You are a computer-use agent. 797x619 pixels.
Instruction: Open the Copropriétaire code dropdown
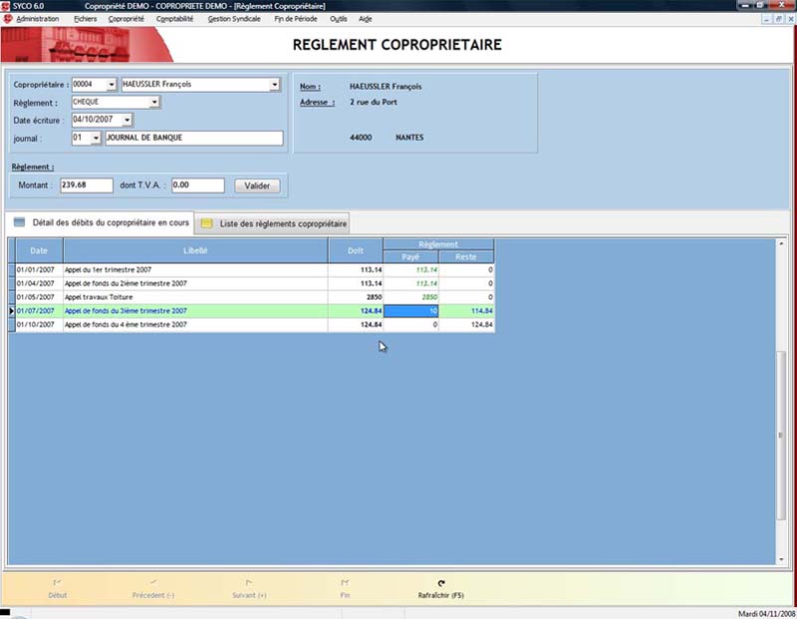tap(111, 85)
